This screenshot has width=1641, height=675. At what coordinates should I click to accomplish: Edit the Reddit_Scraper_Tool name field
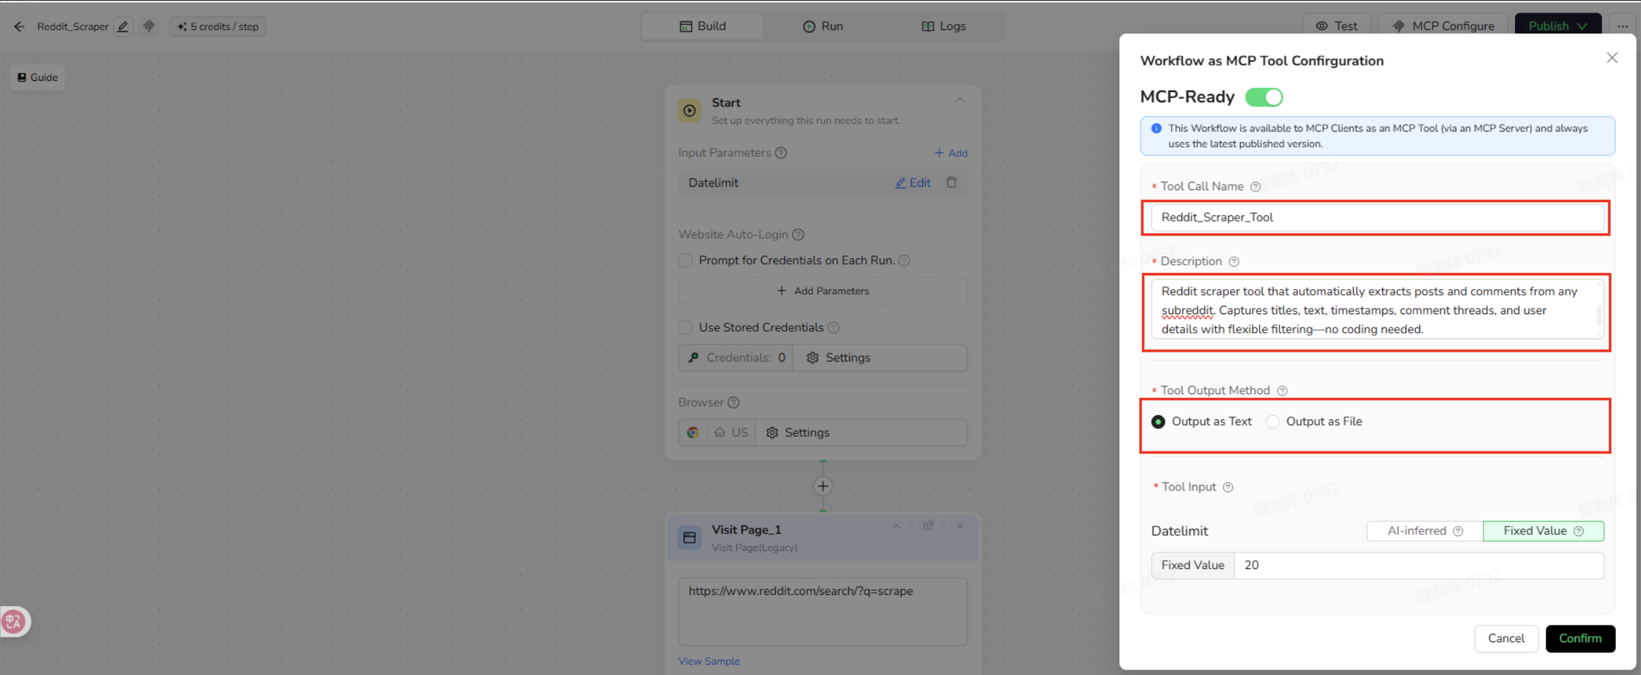pyautogui.click(x=1377, y=217)
